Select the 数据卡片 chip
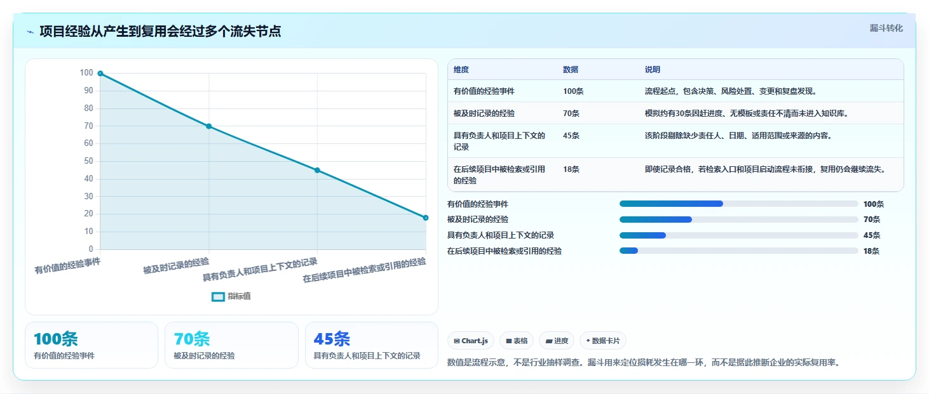The width and height of the screenshot is (929, 394). pyautogui.click(x=603, y=341)
